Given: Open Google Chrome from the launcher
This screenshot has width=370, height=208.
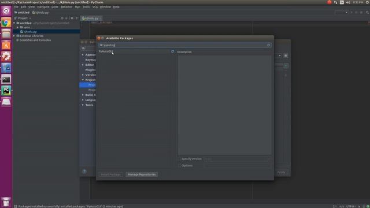Looking at the screenshot, I should click(6, 23).
